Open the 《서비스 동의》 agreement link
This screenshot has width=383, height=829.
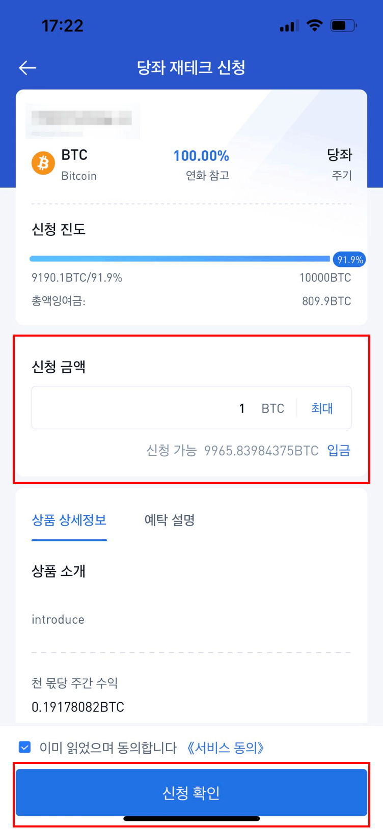coord(225,748)
